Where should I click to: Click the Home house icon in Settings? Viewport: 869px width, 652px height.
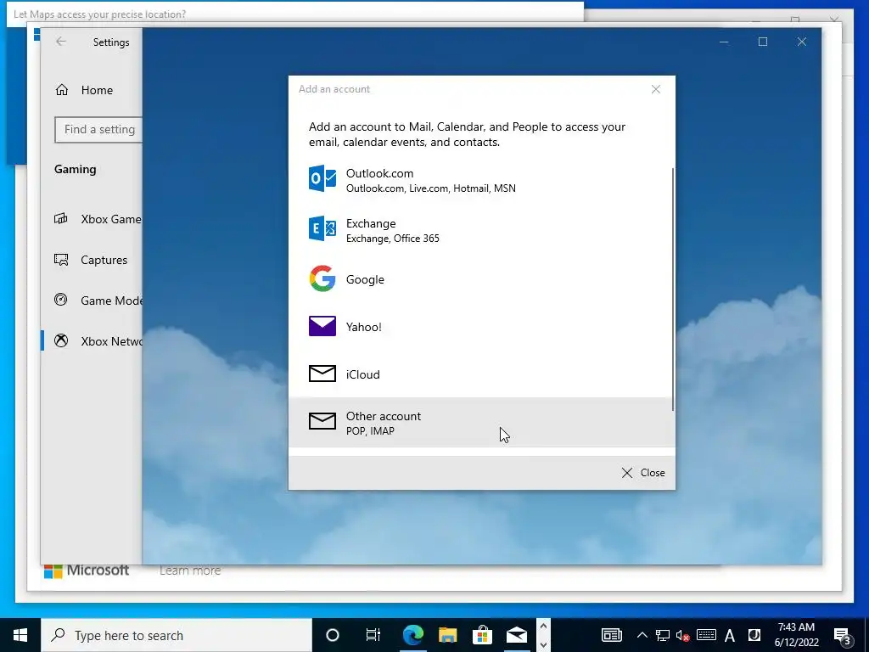(61, 90)
